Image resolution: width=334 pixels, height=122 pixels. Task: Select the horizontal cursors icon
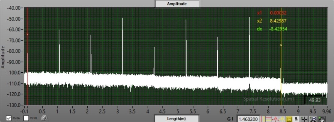(x=269, y=119)
